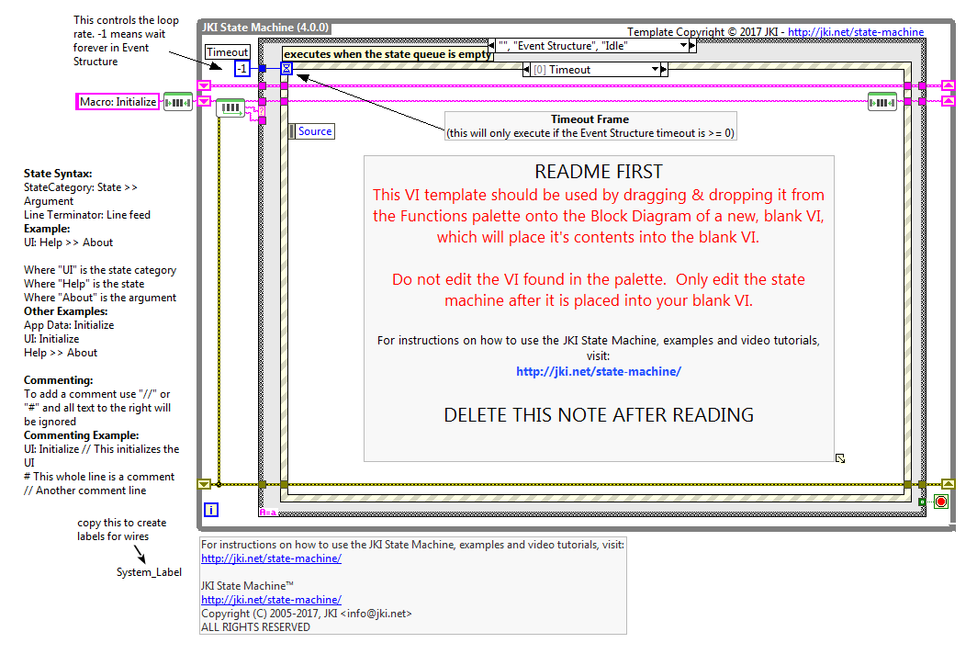Go to next case with the right arrow beside "Idle" selector
The height and width of the screenshot is (654, 977).
692,46
